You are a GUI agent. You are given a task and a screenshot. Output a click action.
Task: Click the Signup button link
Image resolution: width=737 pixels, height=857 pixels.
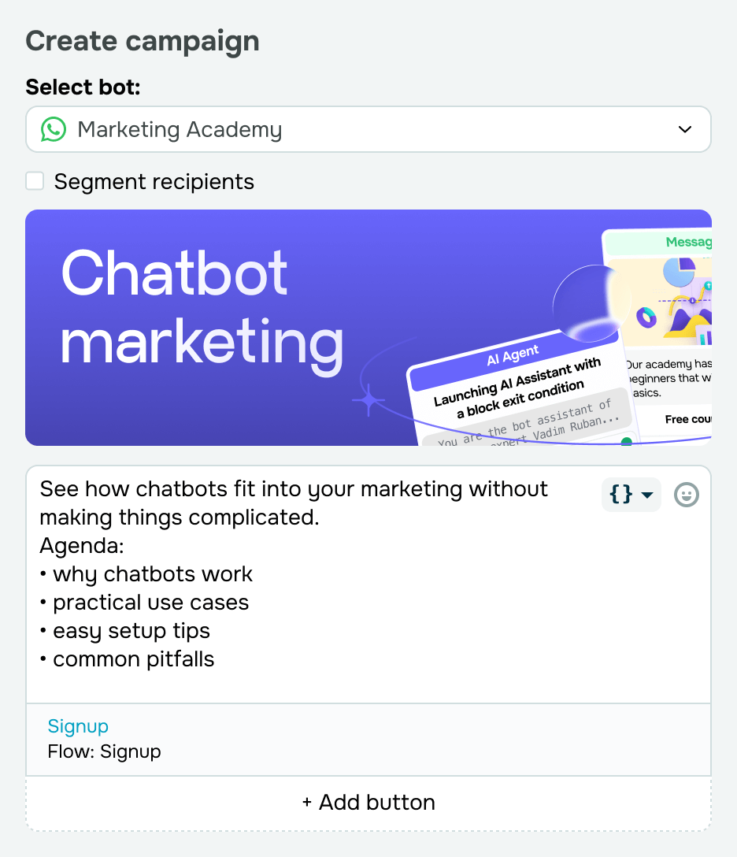click(x=78, y=726)
